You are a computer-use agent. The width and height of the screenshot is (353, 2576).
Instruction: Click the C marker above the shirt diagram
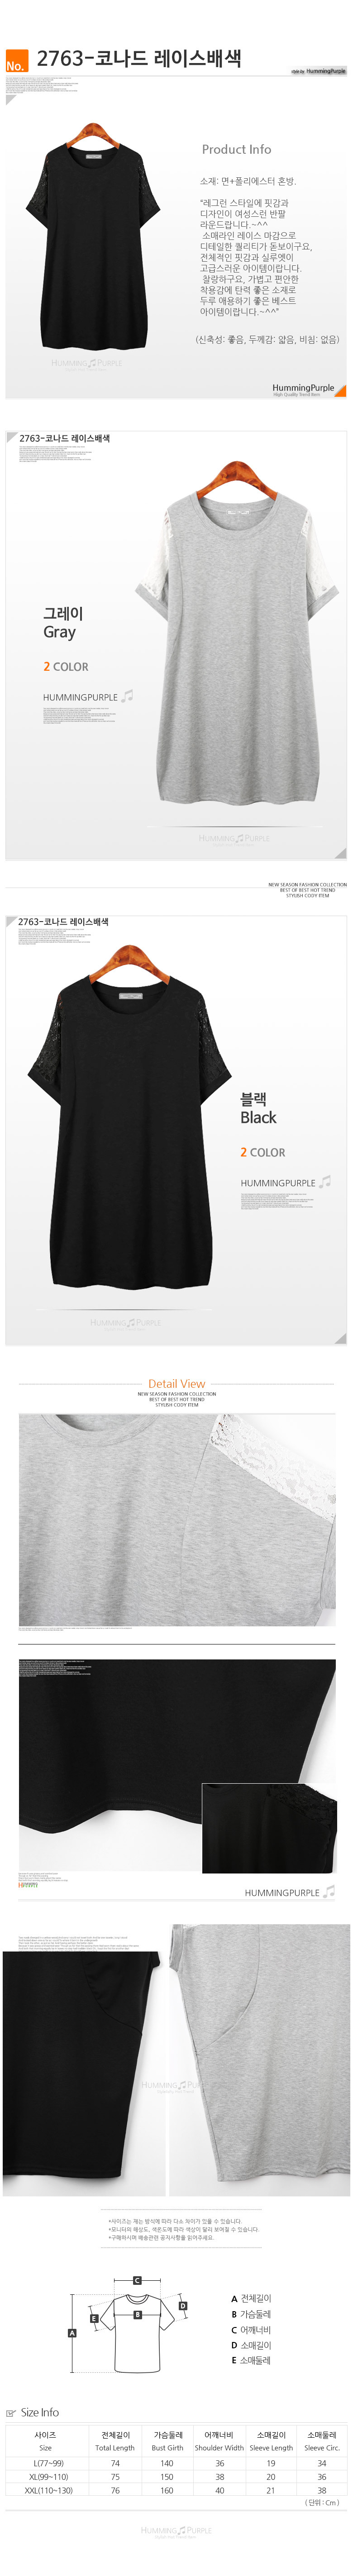point(138,2280)
